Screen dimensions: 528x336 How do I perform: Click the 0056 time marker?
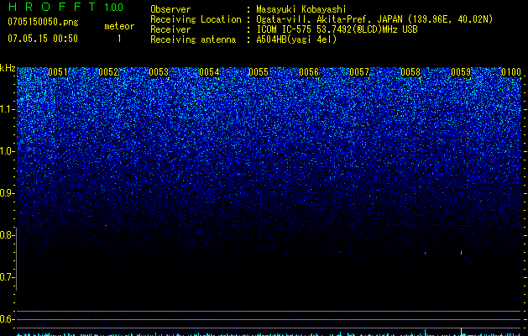point(309,72)
